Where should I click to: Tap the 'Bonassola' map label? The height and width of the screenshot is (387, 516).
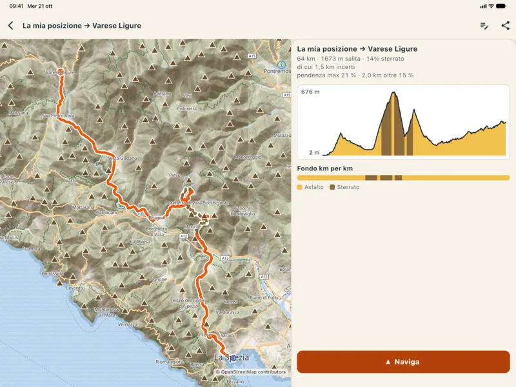(x=53, y=273)
